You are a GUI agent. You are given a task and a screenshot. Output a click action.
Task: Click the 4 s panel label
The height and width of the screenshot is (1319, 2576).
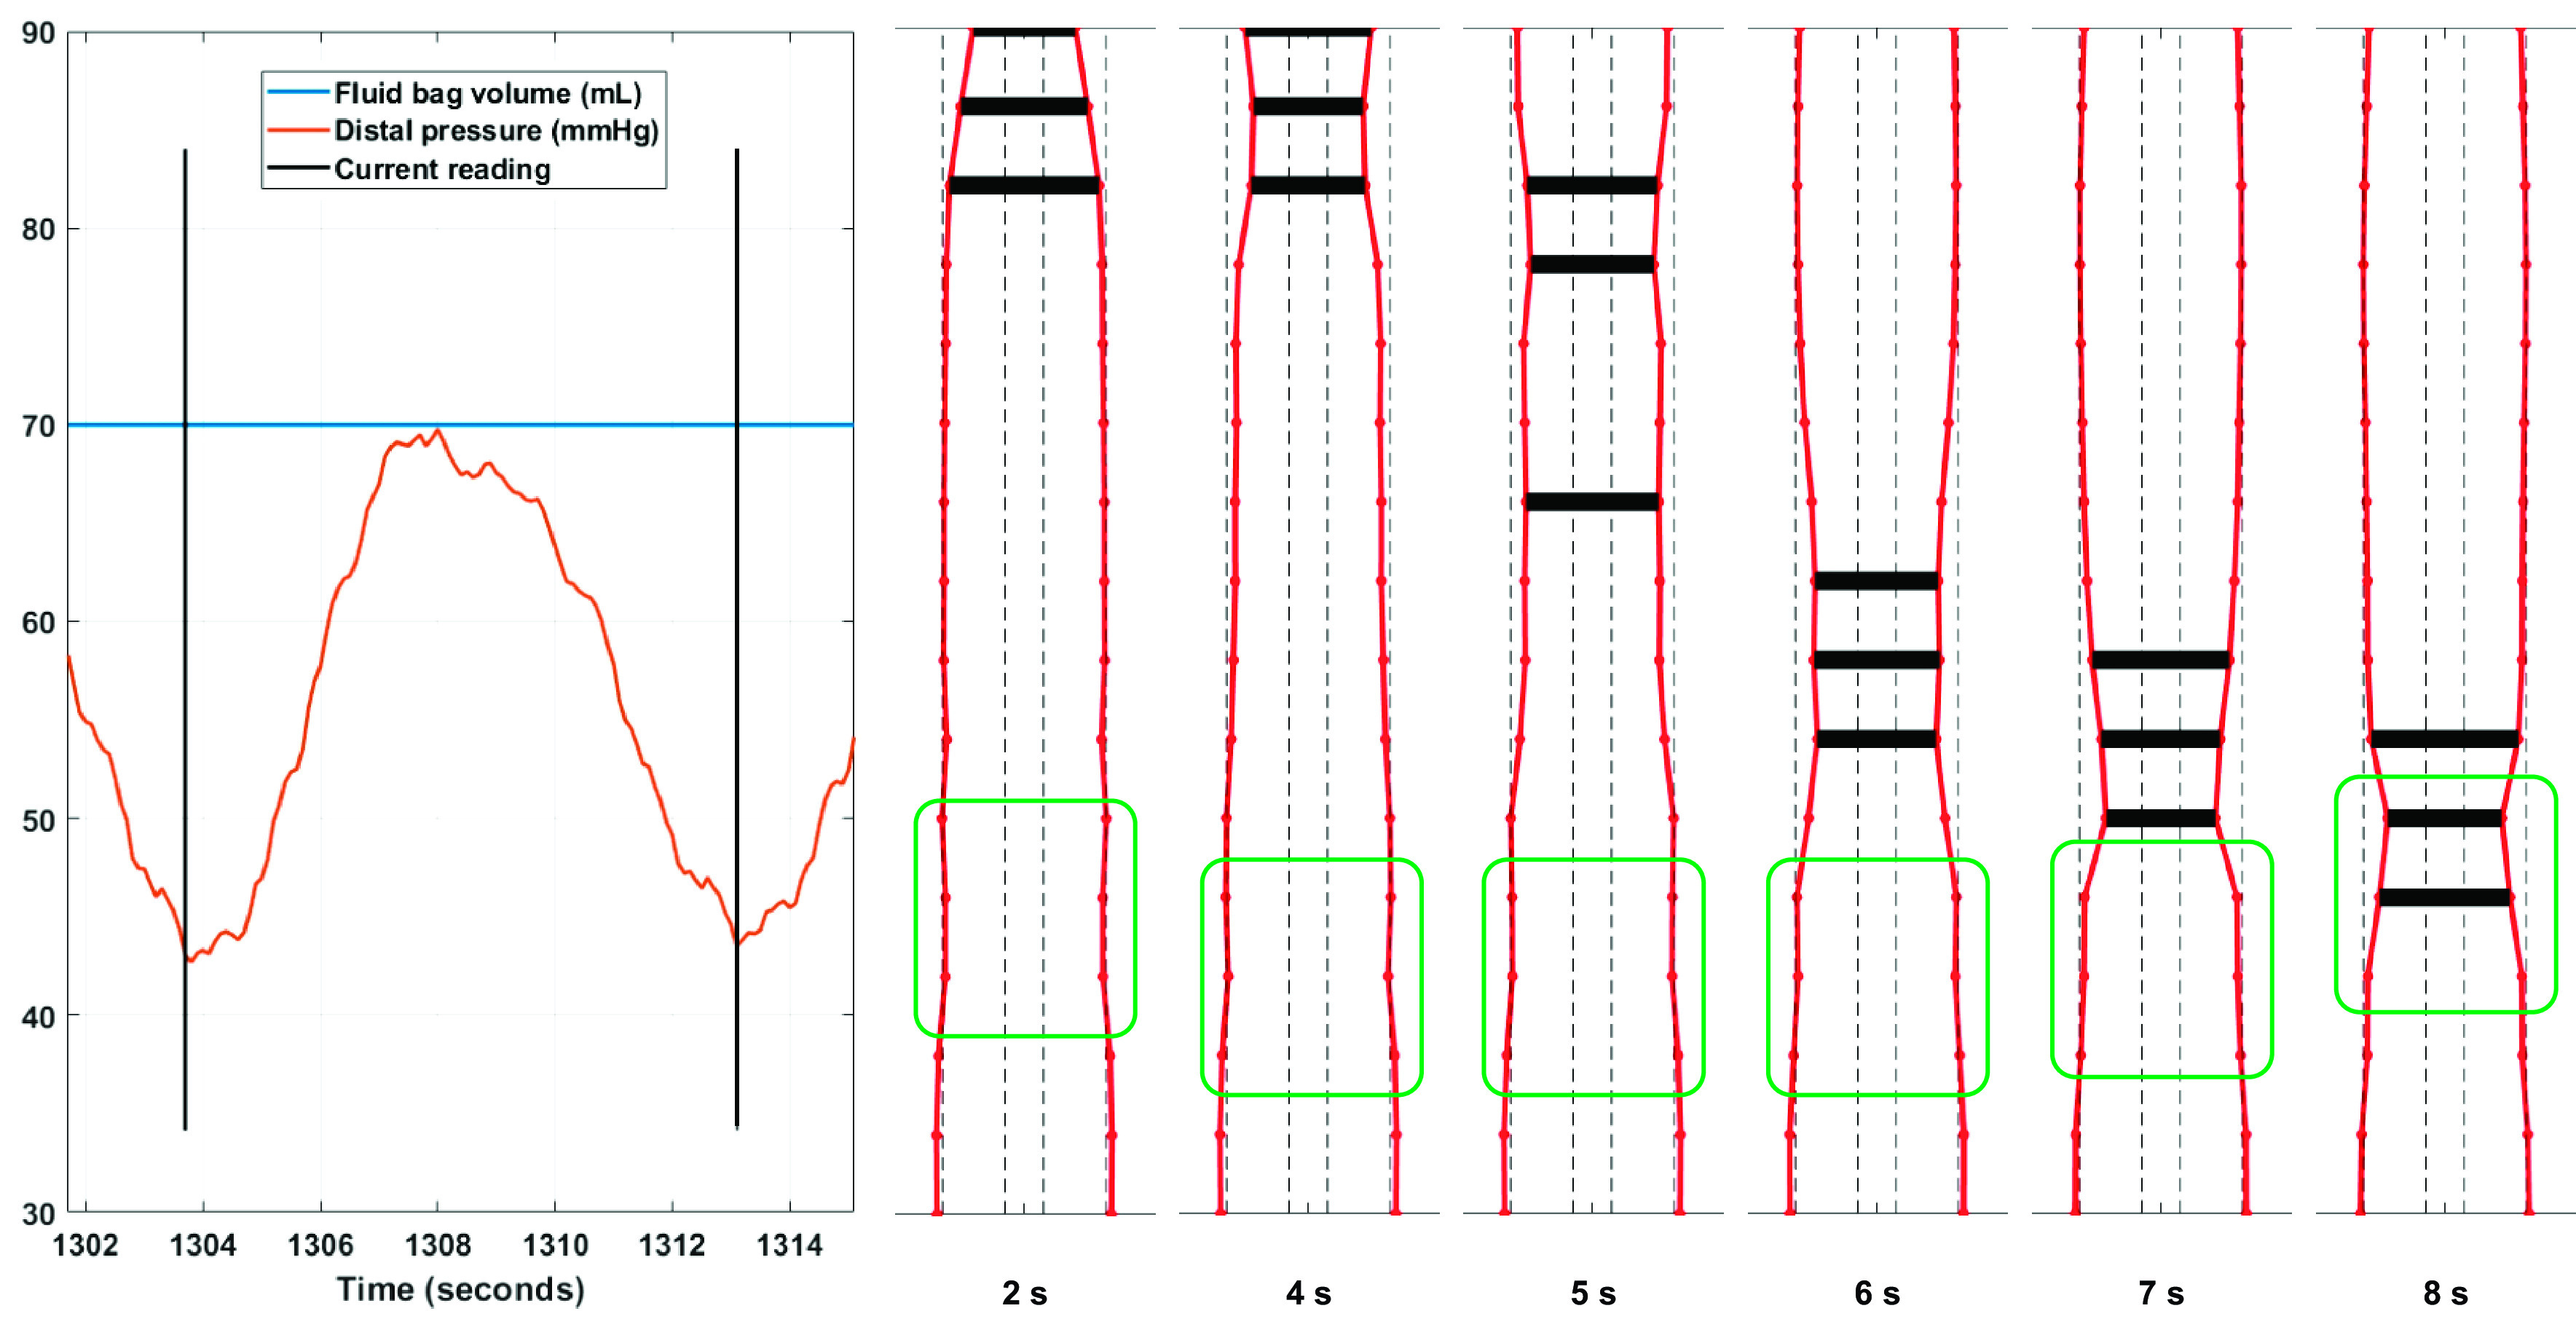(1308, 1293)
